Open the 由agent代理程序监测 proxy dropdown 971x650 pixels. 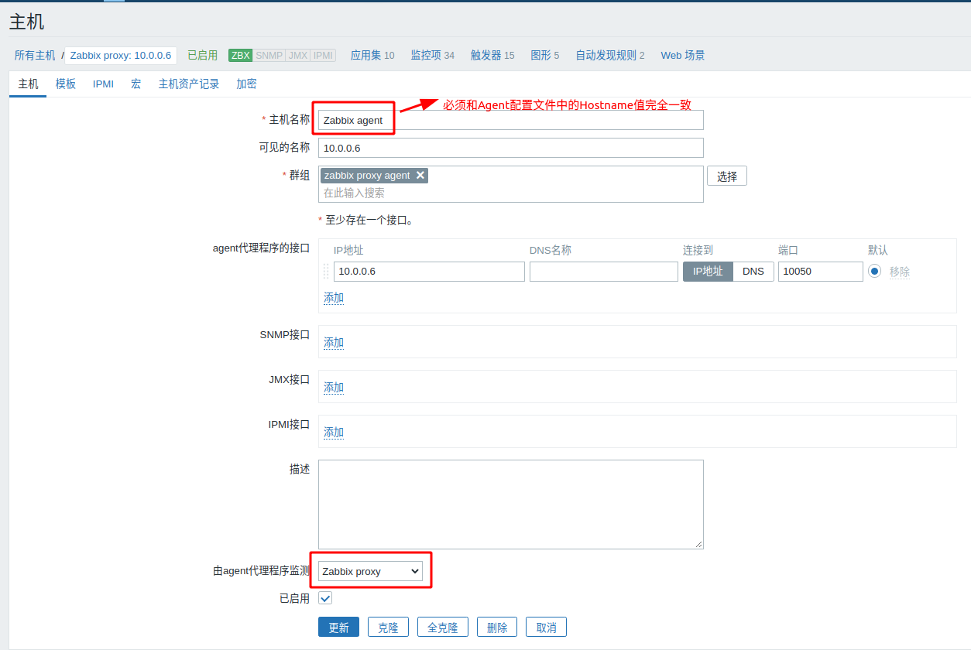pyautogui.click(x=370, y=571)
